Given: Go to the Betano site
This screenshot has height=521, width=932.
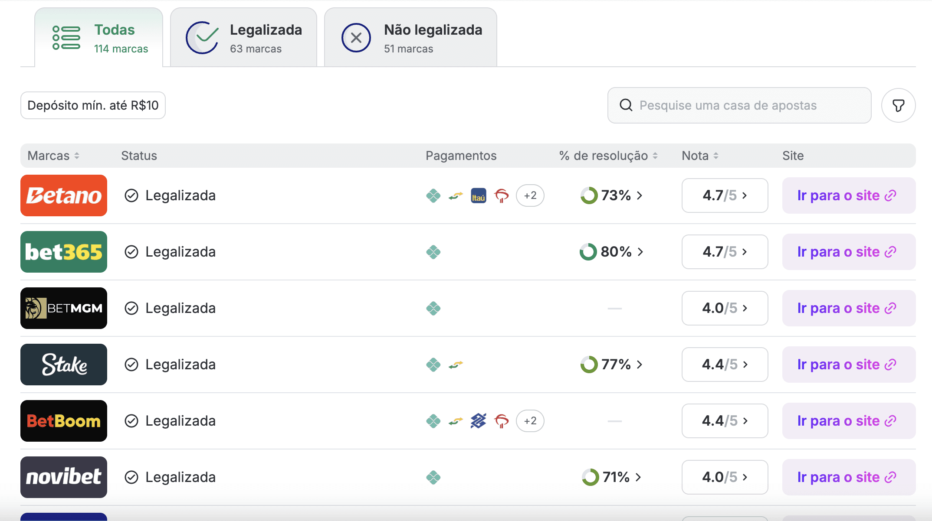Looking at the screenshot, I should [849, 195].
